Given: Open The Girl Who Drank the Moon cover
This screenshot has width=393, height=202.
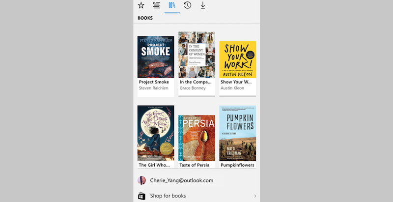Looking at the screenshot, I should [156, 133].
